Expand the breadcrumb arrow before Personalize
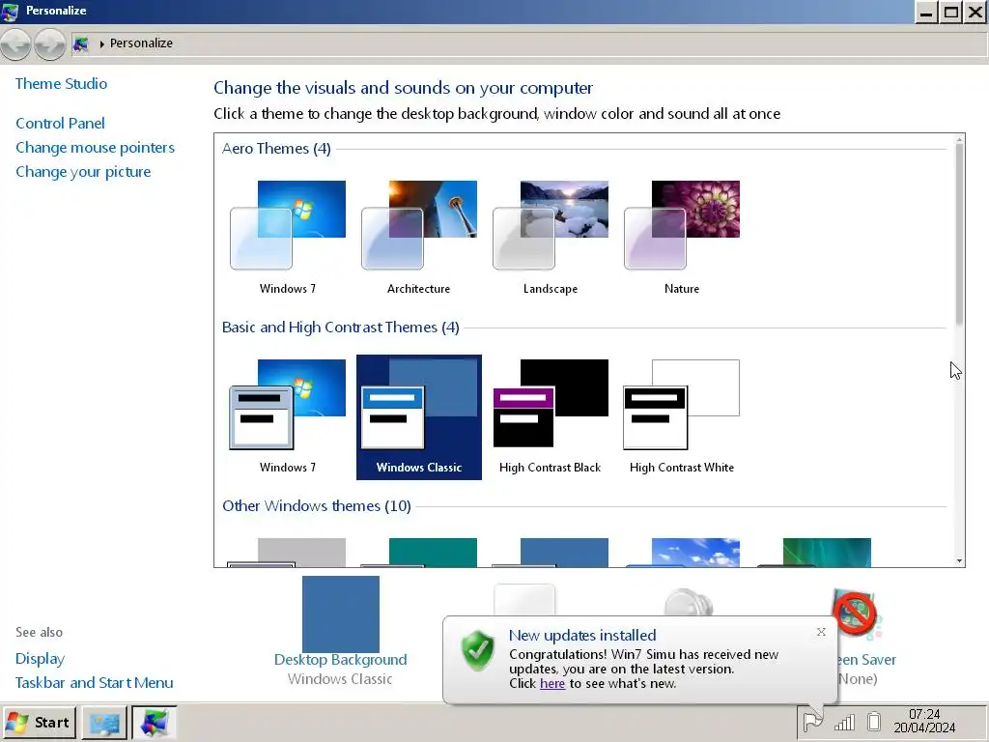This screenshot has height=742, width=989. [101, 44]
